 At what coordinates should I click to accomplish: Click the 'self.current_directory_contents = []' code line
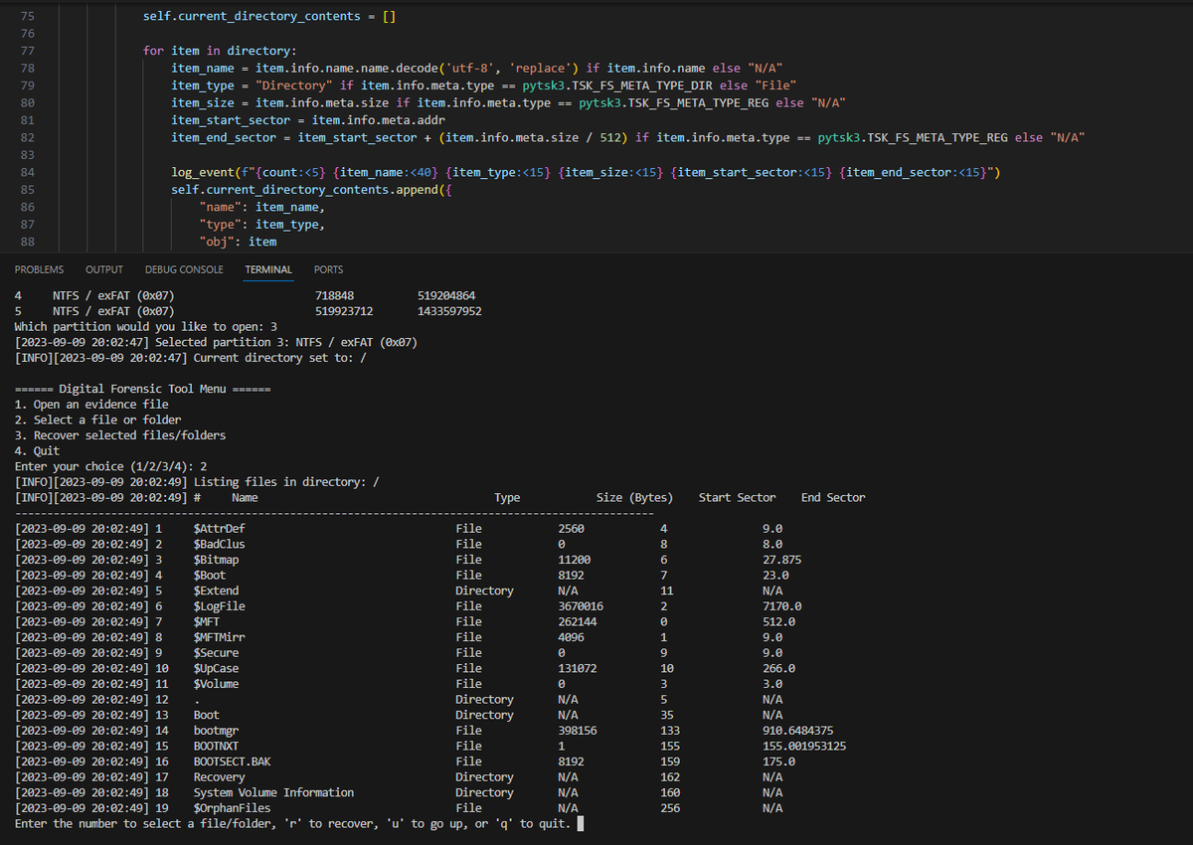pyautogui.click(x=269, y=17)
